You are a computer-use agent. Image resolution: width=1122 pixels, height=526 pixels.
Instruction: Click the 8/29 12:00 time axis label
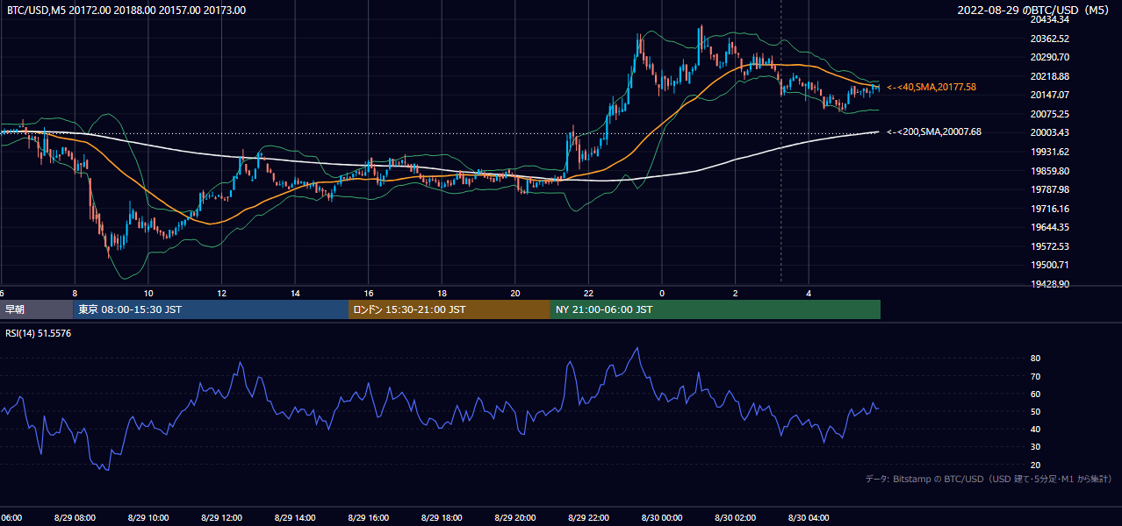221,518
